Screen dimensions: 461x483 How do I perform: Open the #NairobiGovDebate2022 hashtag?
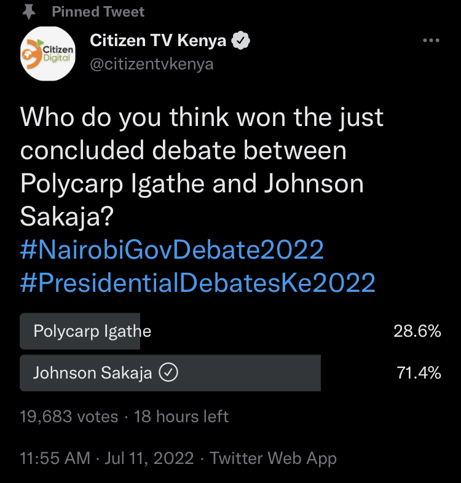(x=172, y=250)
